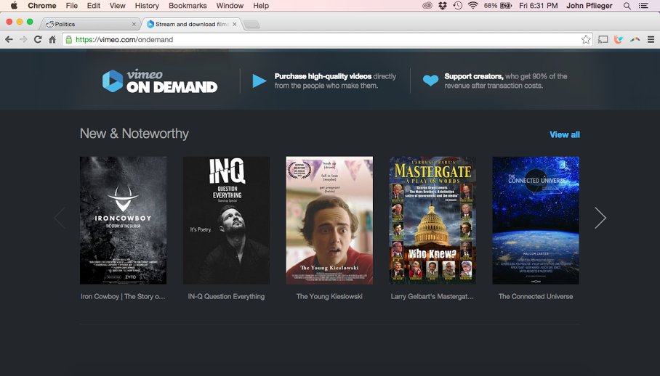Open the Window menu
Screen dimensions: 660x376
230,6
